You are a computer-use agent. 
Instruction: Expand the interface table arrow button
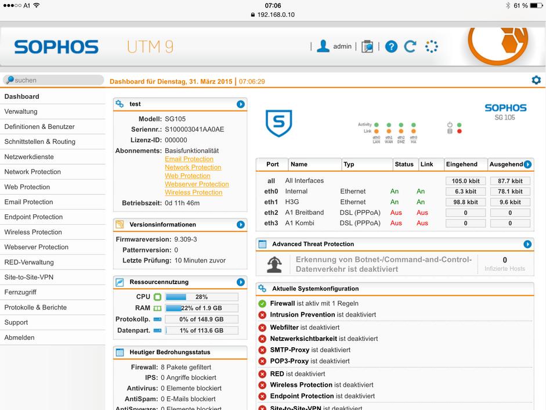527,164
